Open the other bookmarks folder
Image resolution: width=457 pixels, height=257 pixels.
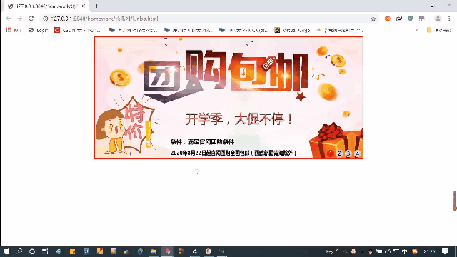(x=439, y=30)
